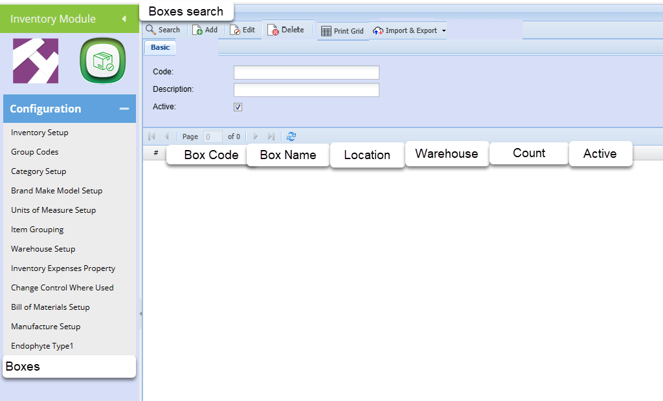Refresh the grid with the refresh icon
Screen dimensions: 663x401
coord(291,136)
